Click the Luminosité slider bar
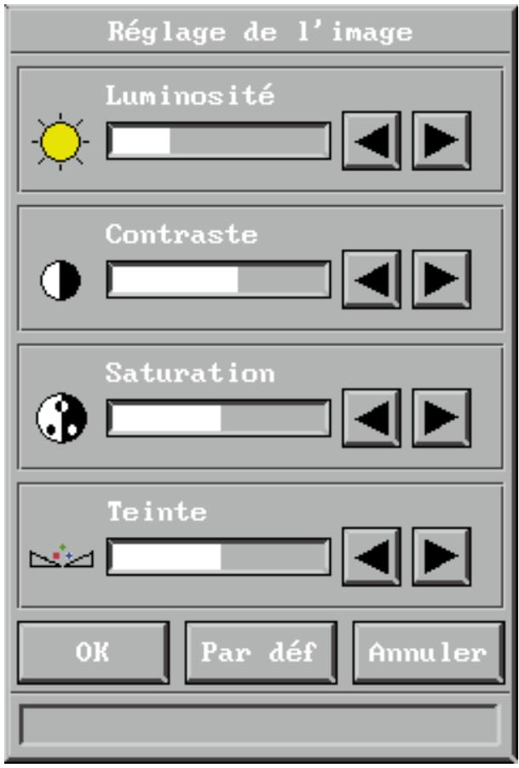The height and width of the screenshot is (768, 519). pos(218,141)
